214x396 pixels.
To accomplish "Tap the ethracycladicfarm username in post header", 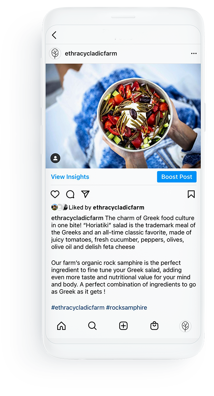I will pos(91,54).
